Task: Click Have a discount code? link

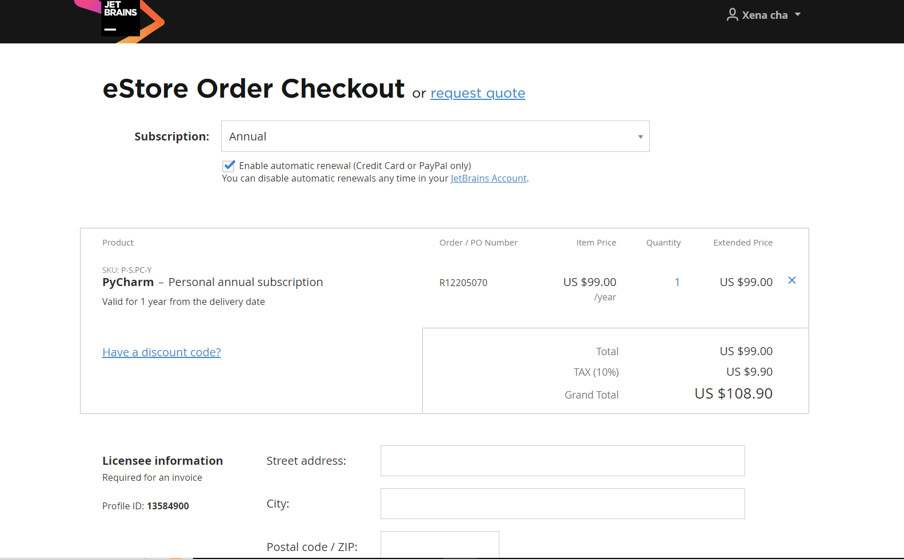Action: (x=162, y=352)
